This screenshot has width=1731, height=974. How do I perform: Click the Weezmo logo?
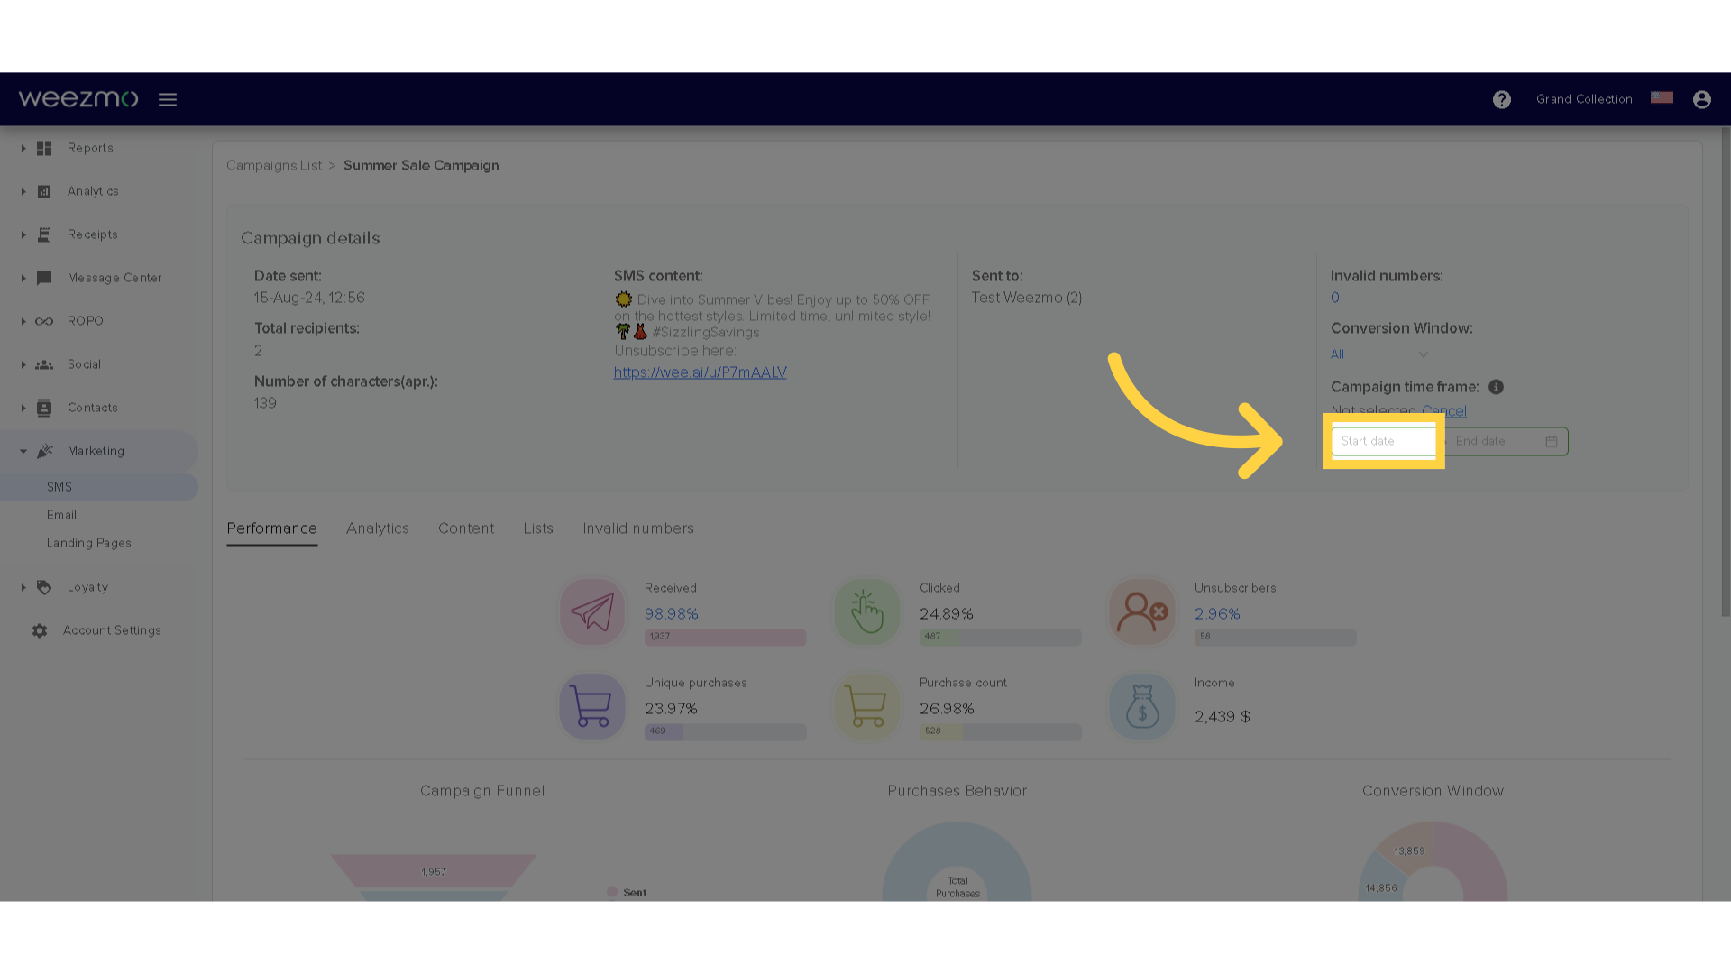78,98
